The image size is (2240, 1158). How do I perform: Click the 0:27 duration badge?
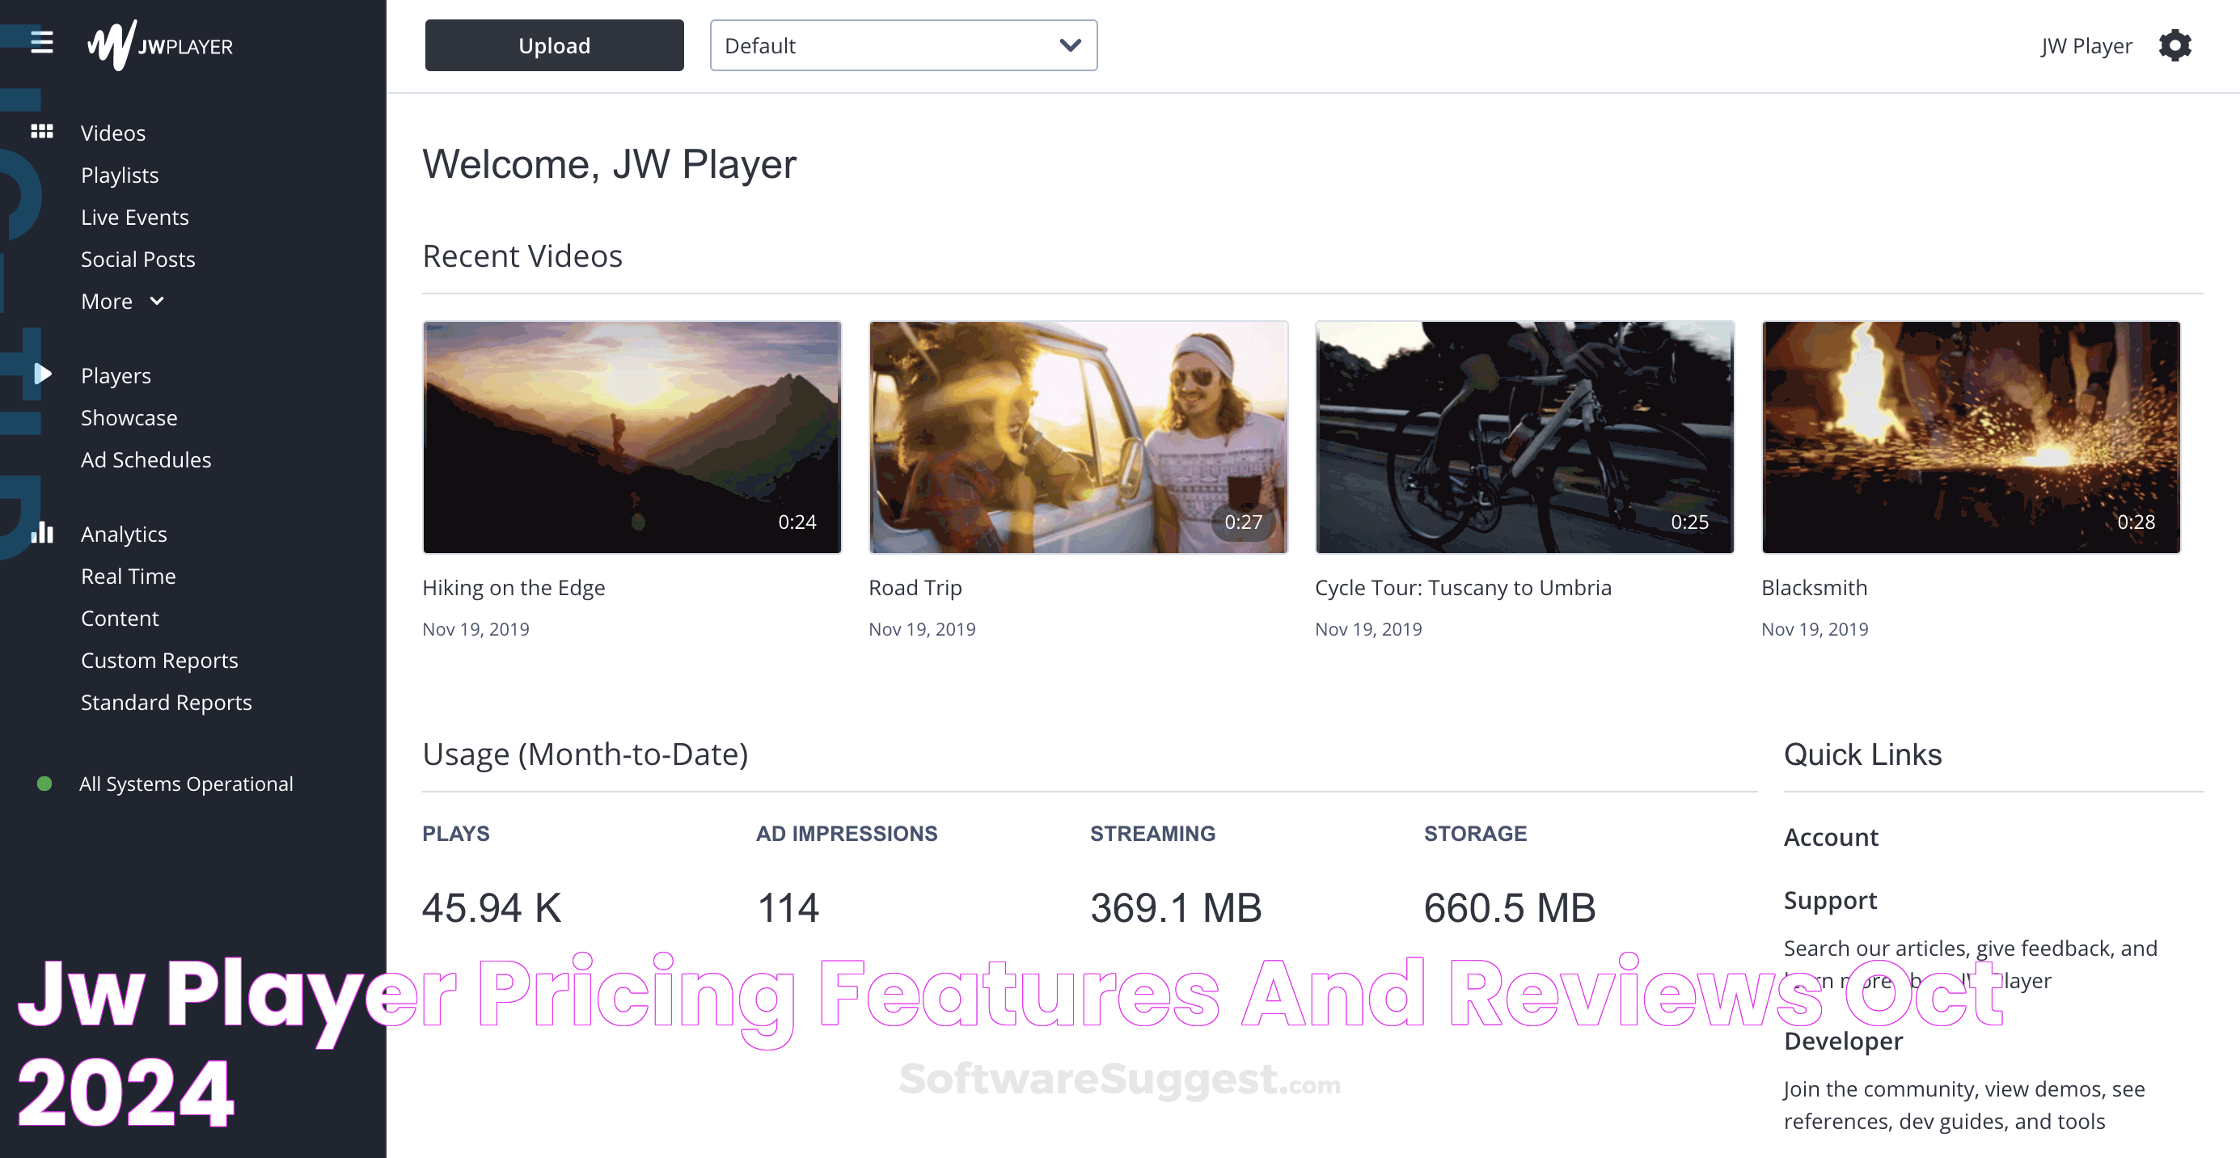pos(1244,522)
